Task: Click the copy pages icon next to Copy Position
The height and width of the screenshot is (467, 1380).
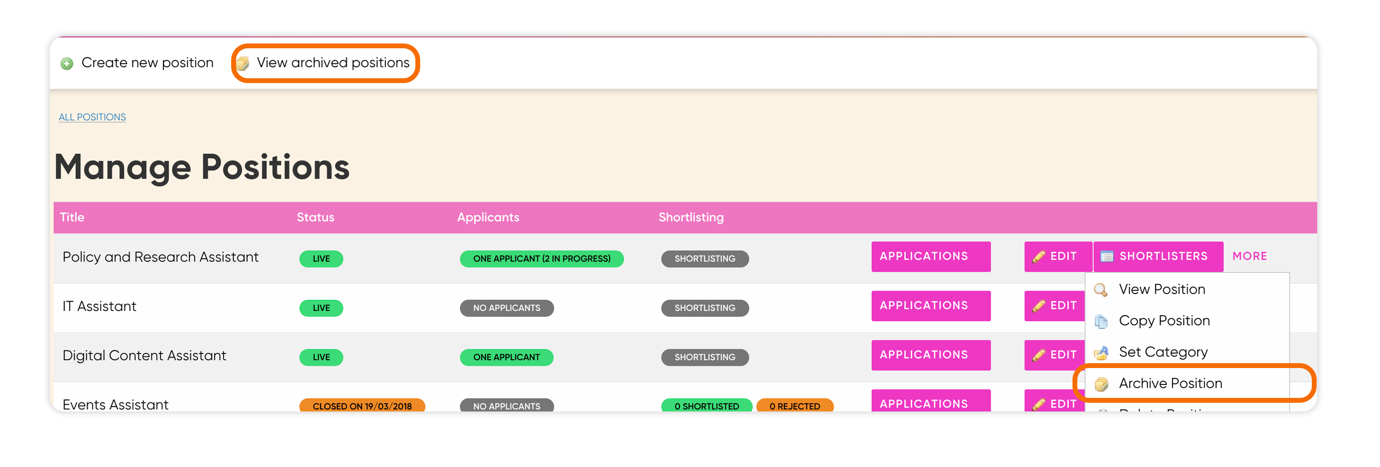Action: point(1101,322)
